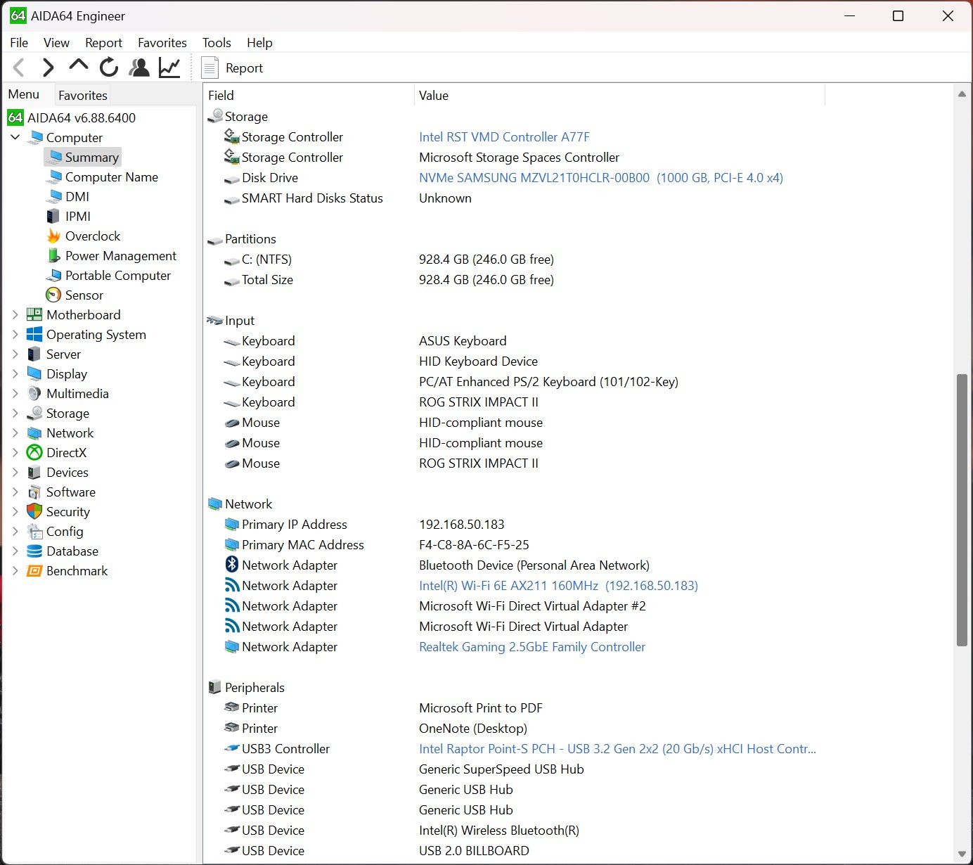Select the DirectX Xbox icon

point(34,453)
